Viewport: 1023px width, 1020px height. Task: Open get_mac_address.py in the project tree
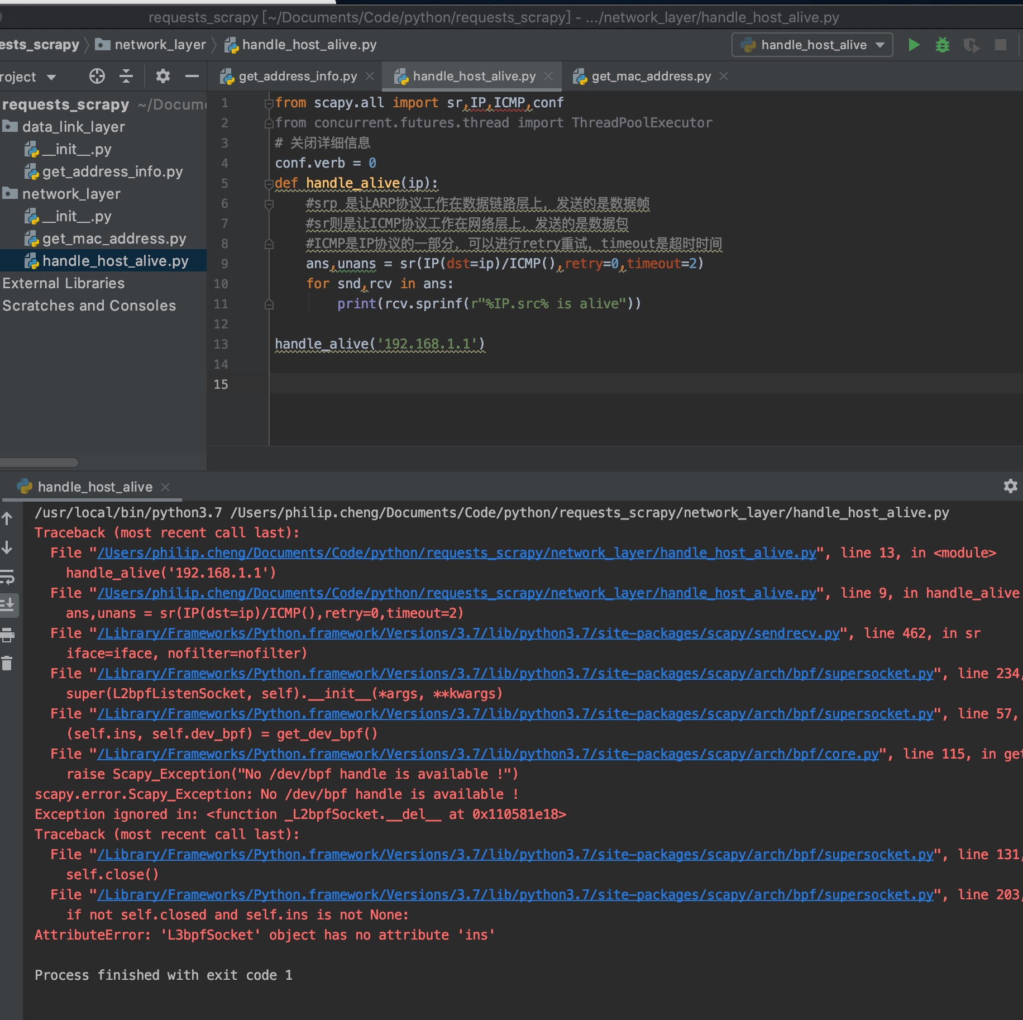pos(106,239)
